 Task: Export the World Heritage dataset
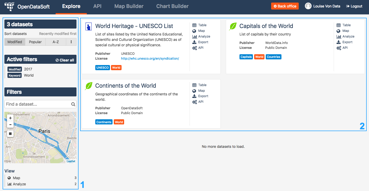pos(200,42)
